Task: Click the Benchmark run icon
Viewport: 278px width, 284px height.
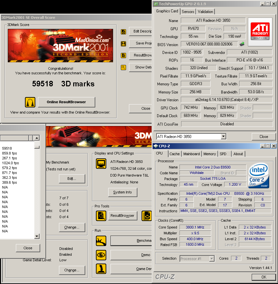Action: click(101, 241)
